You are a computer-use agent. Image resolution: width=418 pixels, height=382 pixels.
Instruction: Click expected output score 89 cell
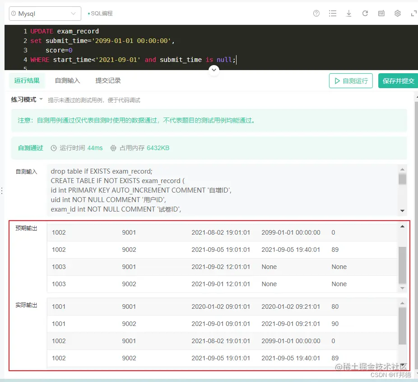[335, 250]
